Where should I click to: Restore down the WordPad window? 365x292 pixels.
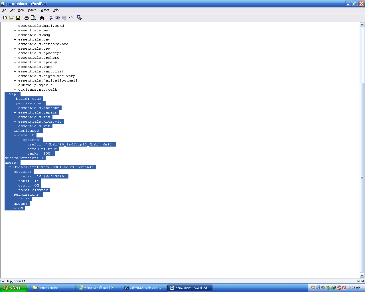click(x=355, y=4)
